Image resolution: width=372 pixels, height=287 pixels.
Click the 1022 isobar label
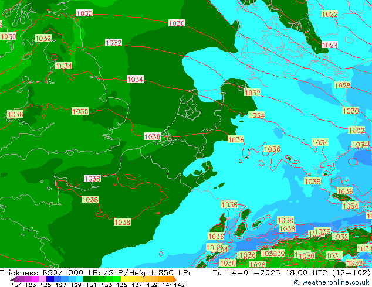(x=330, y=14)
